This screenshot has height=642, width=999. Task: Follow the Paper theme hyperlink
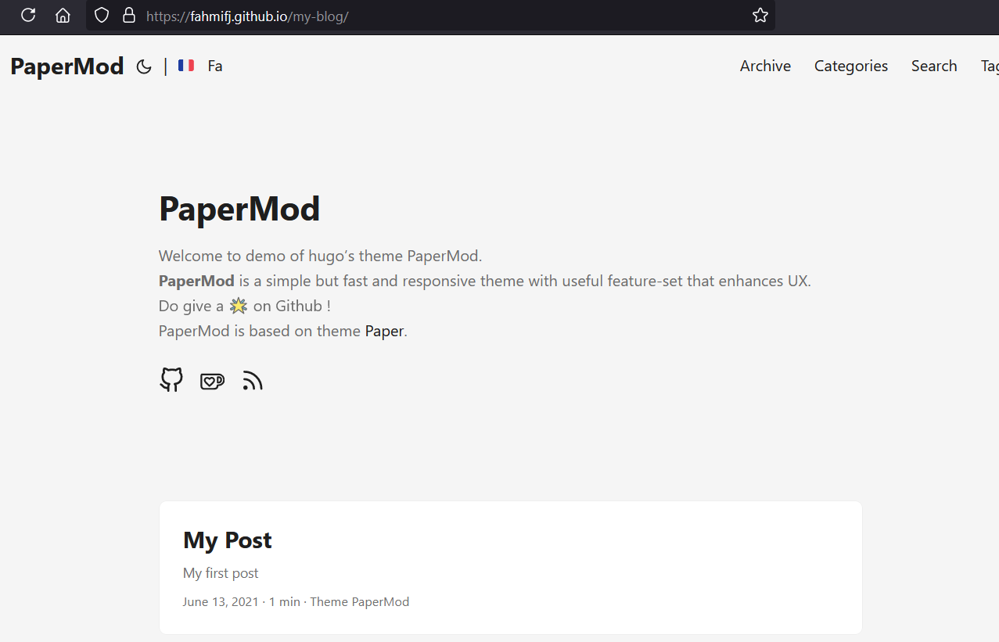click(x=384, y=331)
